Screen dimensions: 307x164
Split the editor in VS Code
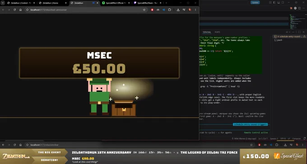click(x=299, y=8)
